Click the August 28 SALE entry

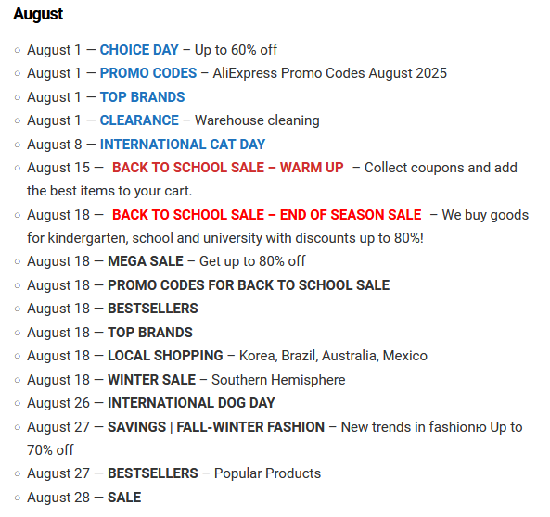(x=124, y=498)
